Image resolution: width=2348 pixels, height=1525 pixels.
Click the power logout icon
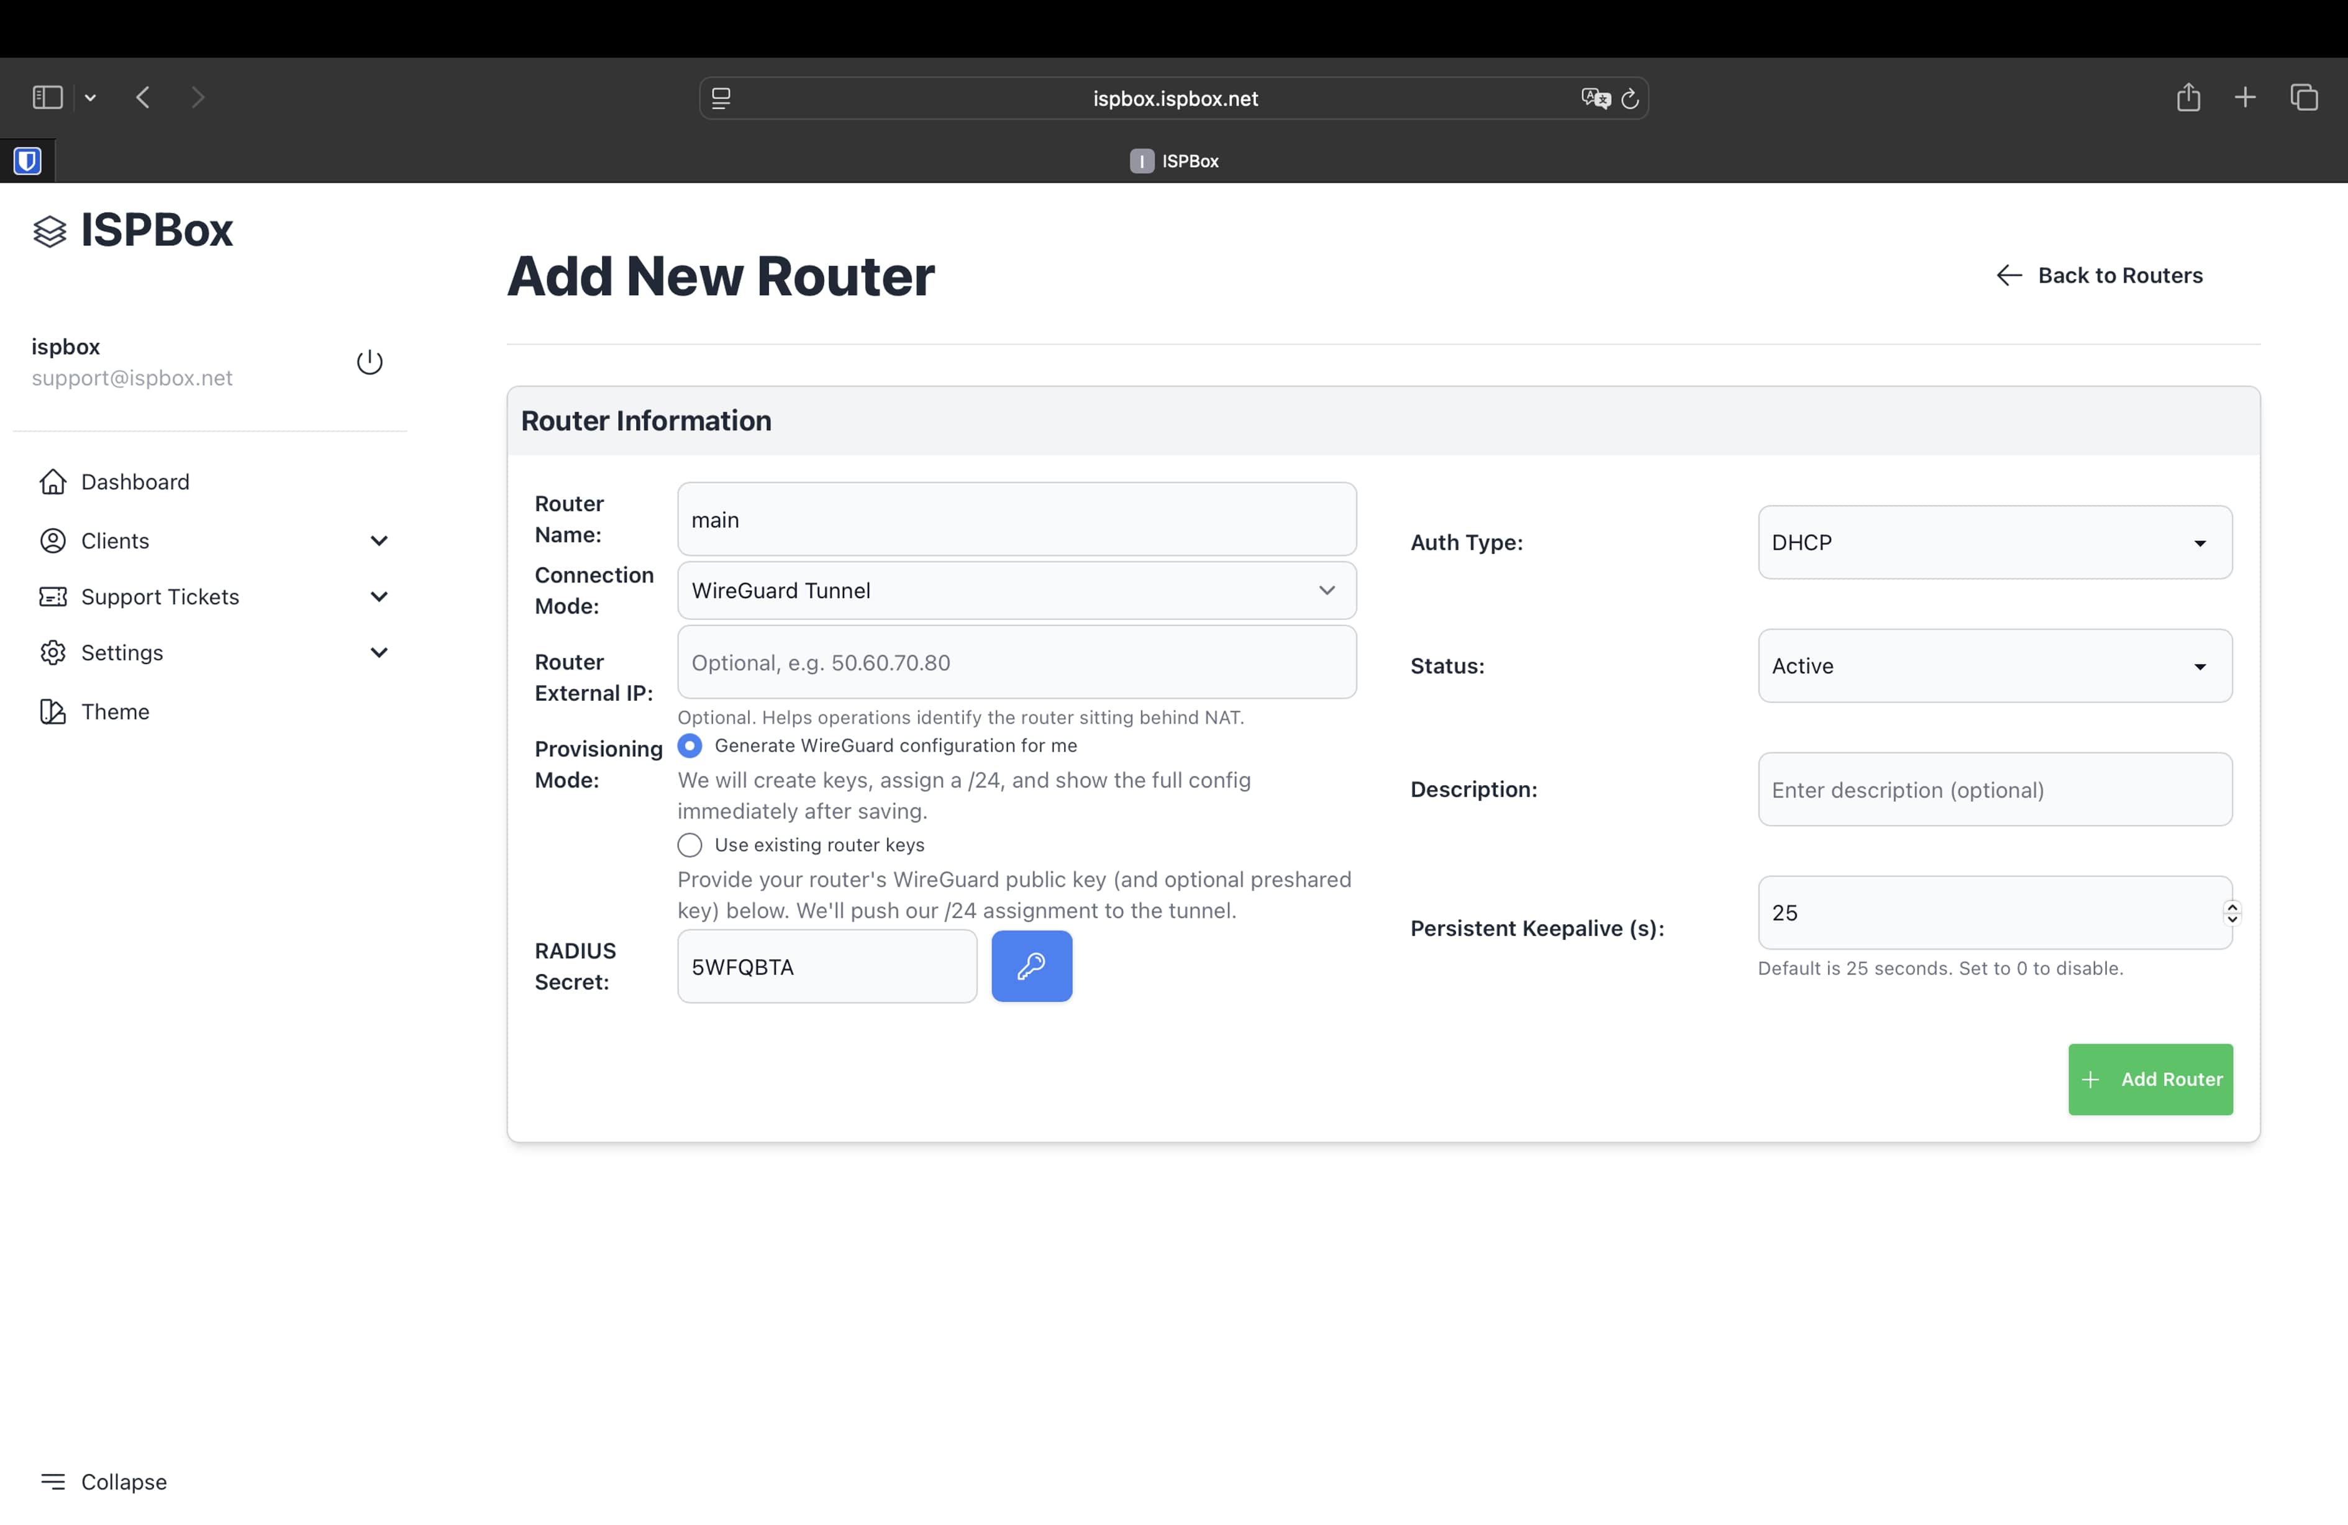[369, 362]
